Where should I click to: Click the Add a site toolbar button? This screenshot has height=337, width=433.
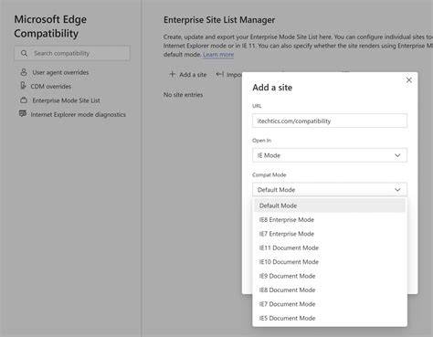tap(188, 75)
